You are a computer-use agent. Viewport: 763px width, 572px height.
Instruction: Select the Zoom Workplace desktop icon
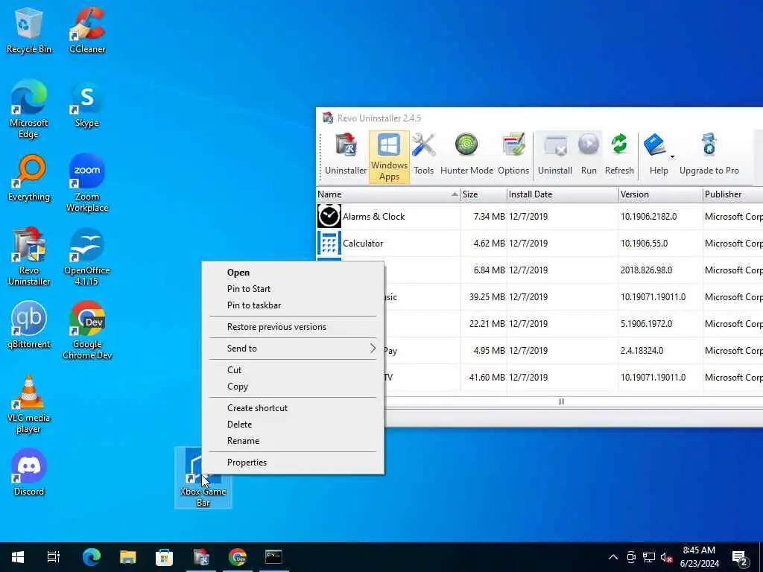[x=87, y=183]
